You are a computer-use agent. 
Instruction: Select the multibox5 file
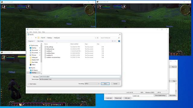(49, 51)
